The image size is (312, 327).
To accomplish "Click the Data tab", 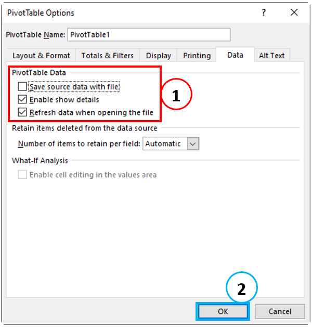I will point(235,55).
